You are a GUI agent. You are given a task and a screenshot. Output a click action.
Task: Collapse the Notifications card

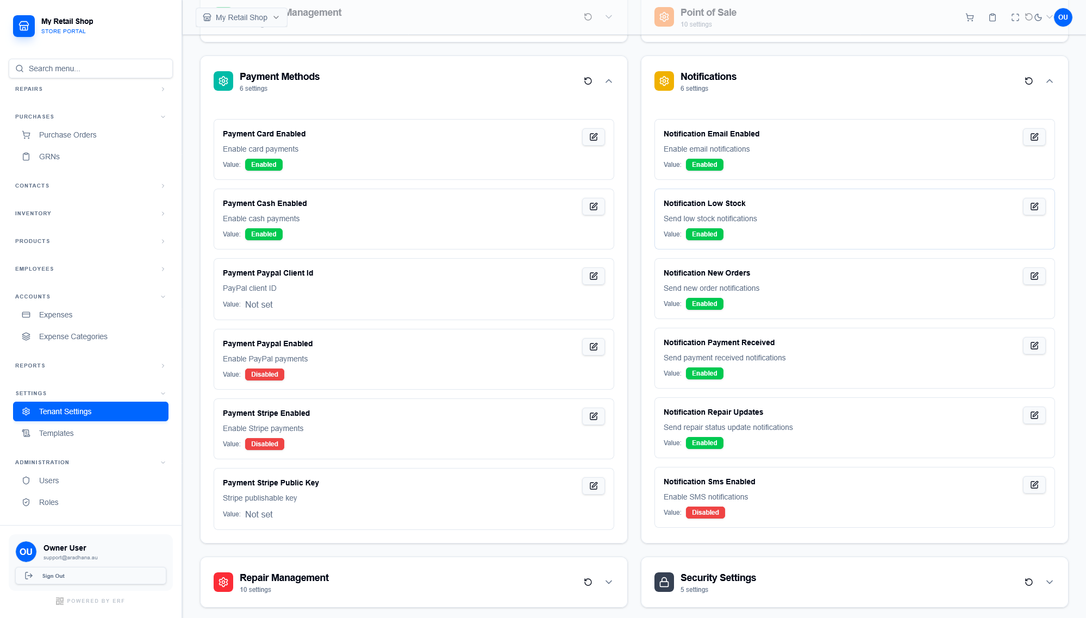(x=1050, y=81)
